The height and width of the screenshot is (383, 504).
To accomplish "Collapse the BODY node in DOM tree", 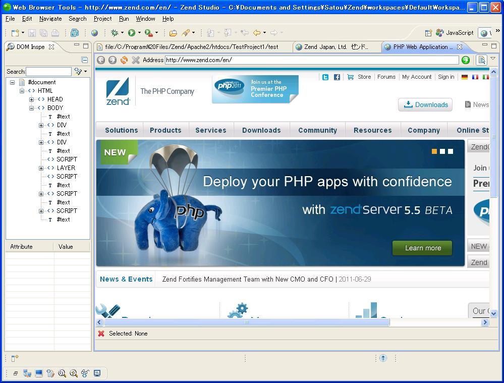I will coord(32,108).
